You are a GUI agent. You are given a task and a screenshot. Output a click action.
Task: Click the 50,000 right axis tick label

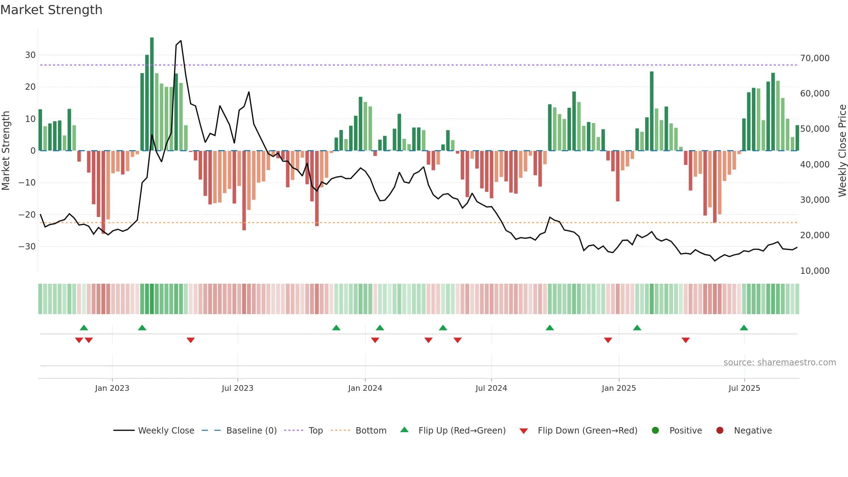pos(815,129)
